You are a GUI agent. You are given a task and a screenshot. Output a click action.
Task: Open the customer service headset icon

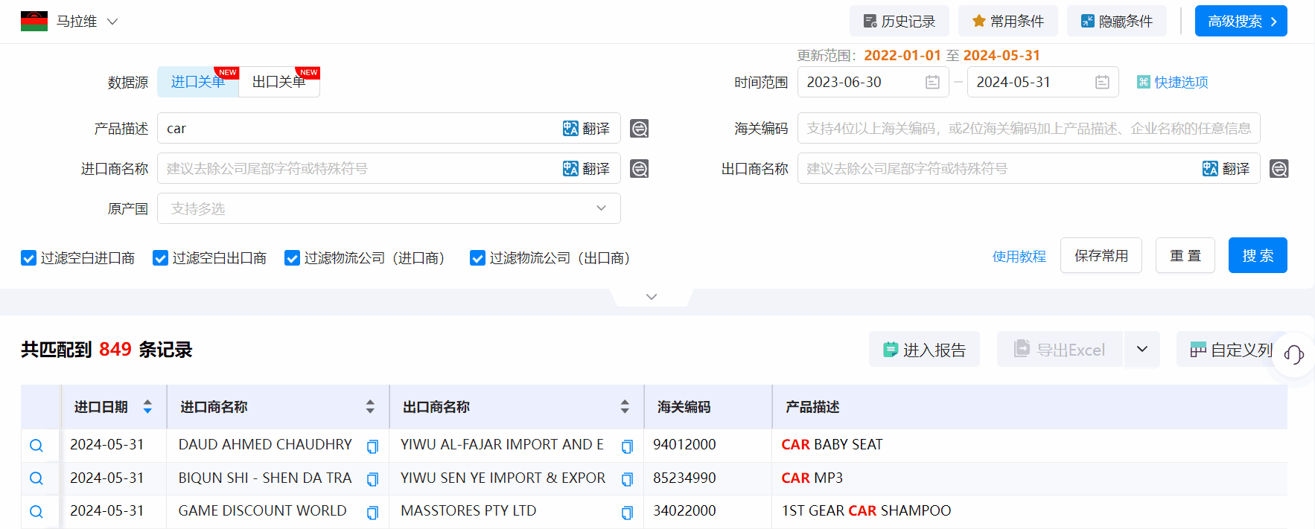coord(1294,355)
